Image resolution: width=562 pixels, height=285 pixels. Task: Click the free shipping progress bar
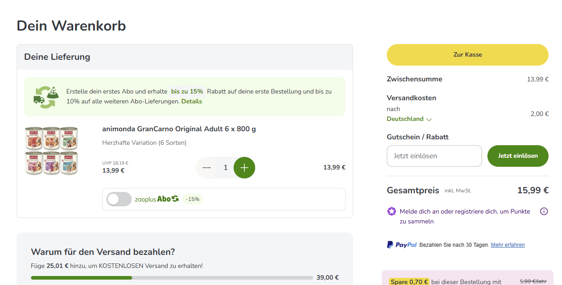pyautogui.click(x=172, y=278)
